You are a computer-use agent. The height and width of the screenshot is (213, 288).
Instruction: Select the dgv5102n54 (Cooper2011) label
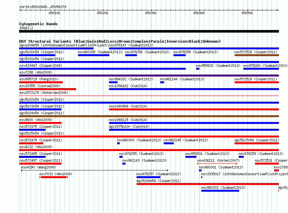[42, 99]
